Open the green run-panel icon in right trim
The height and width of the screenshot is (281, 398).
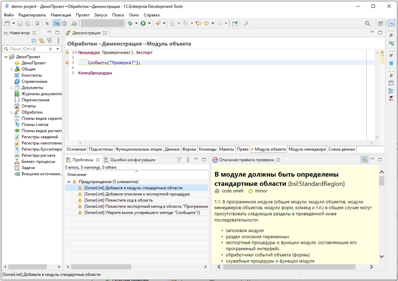coord(391,43)
